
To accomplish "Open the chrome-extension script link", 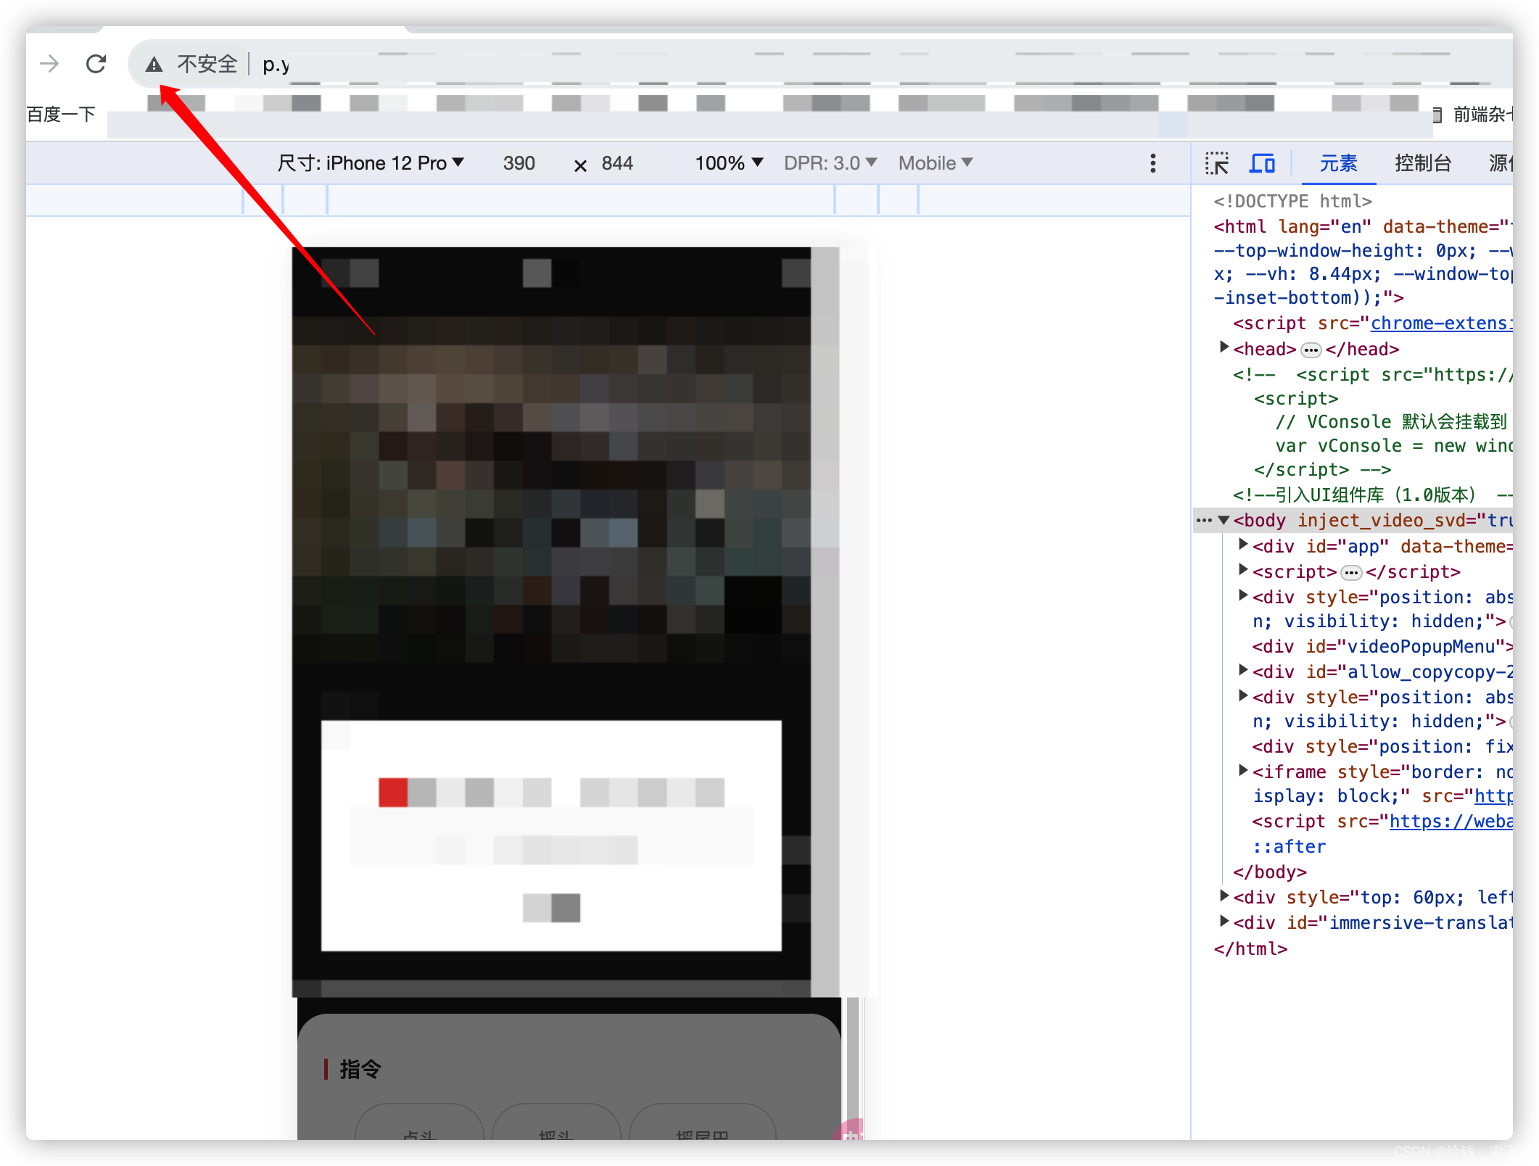I will tap(1440, 323).
